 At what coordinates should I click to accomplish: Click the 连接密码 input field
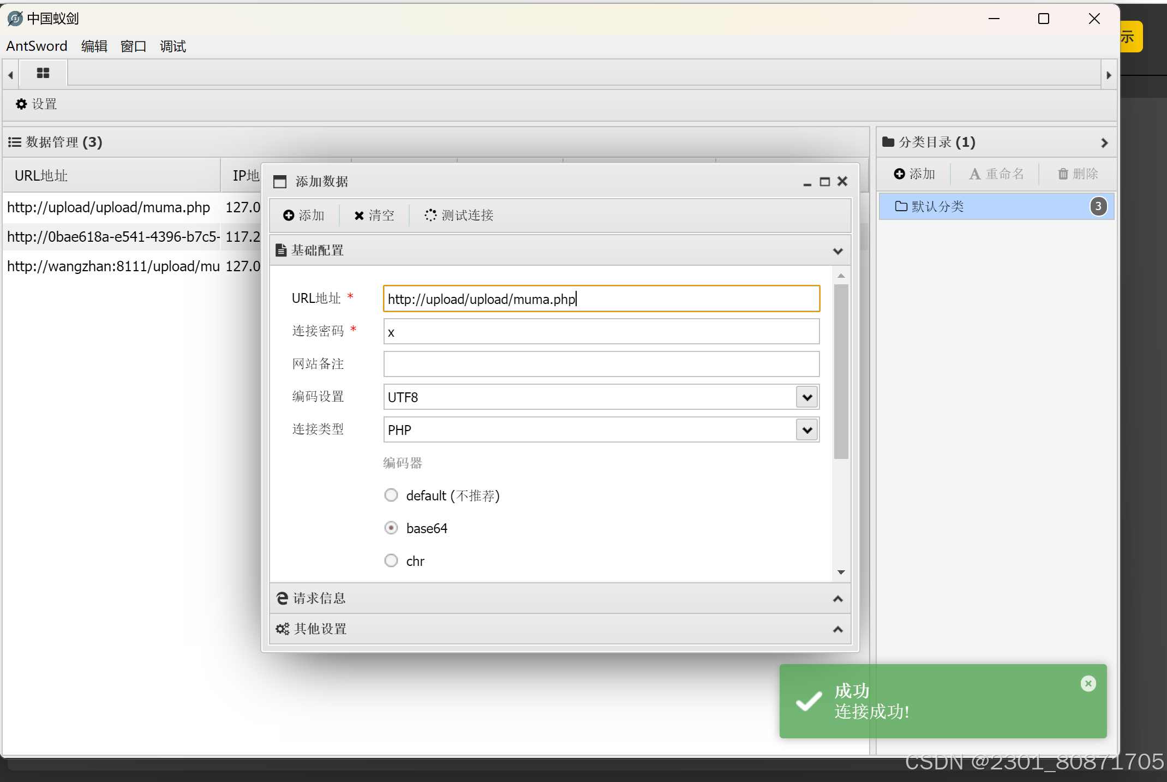[x=601, y=332]
